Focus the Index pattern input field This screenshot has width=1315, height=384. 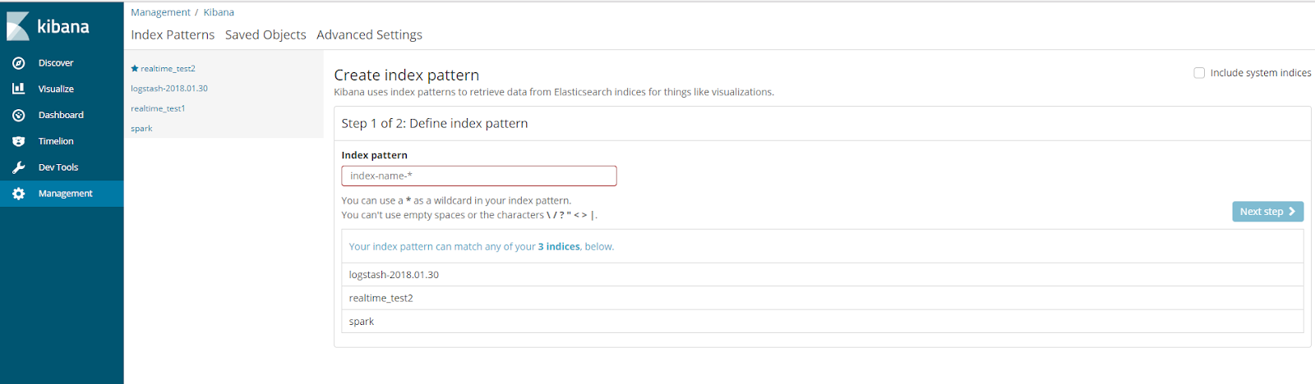click(x=479, y=176)
